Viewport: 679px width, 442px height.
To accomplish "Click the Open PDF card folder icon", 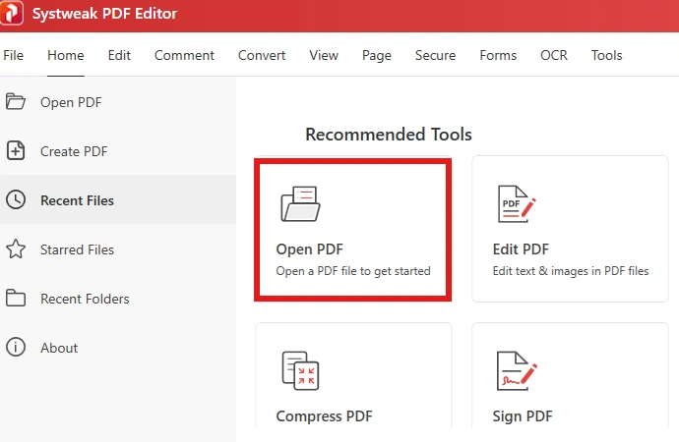I will pyautogui.click(x=300, y=204).
